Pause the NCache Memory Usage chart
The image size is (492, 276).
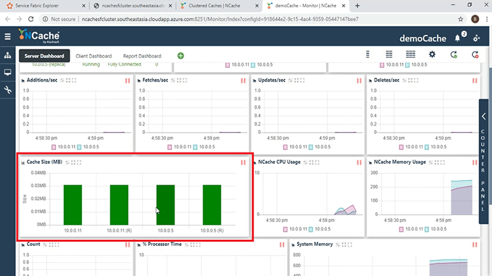click(x=475, y=162)
